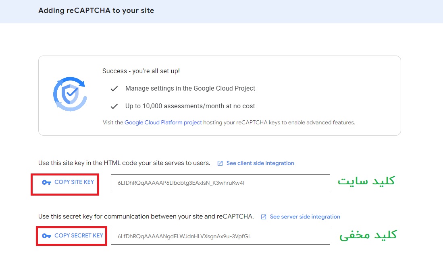
Task: Click the checkmark next to 10,000 assessments
Action: pyautogui.click(x=114, y=106)
